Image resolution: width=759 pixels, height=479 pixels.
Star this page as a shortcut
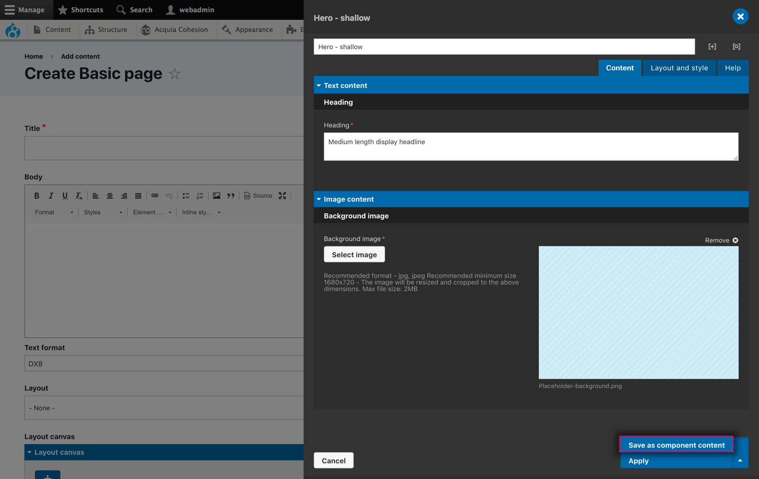pos(175,74)
